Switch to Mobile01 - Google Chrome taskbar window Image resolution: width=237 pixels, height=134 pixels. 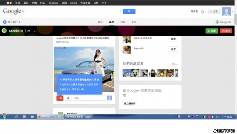pos(51,117)
